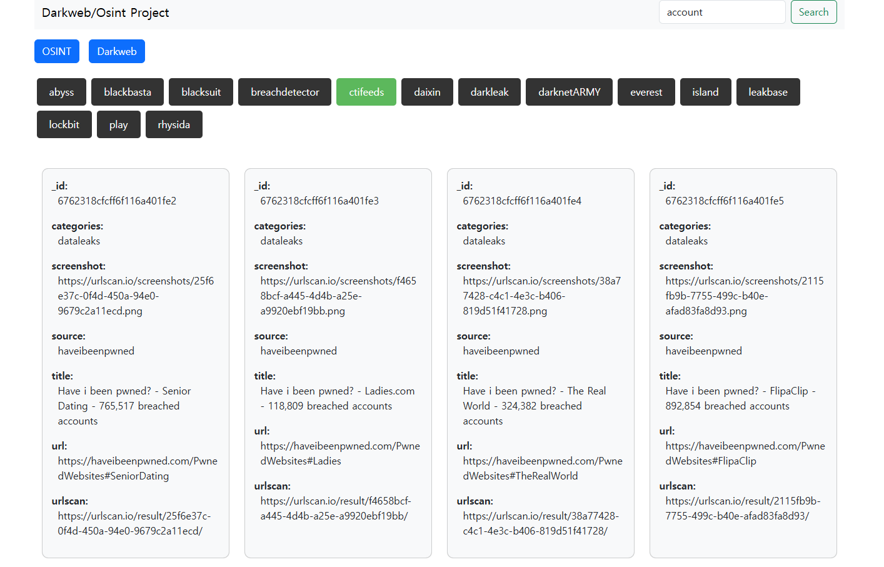Open the Darkweb/Osint Project title
The width and height of the screenshot is (884, 567).
pyautogui.click(x=105, y=13)
